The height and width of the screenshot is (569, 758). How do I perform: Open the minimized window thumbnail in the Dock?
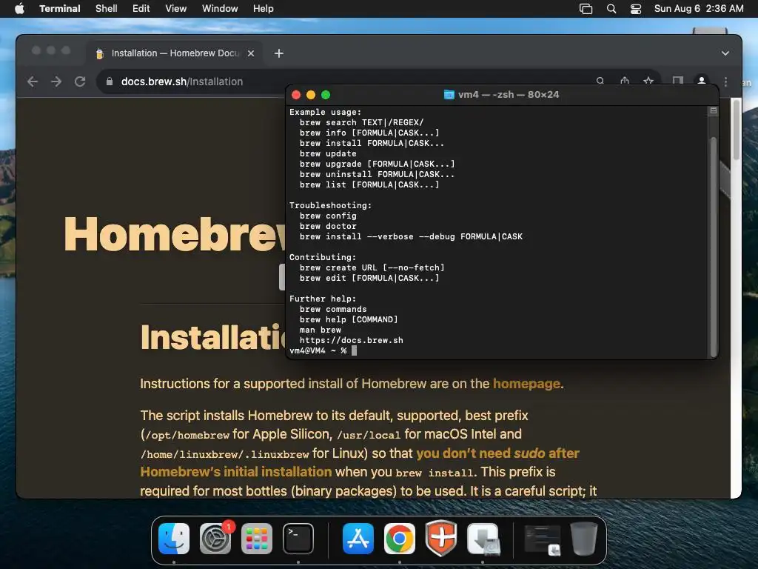(x=543, y=539)
